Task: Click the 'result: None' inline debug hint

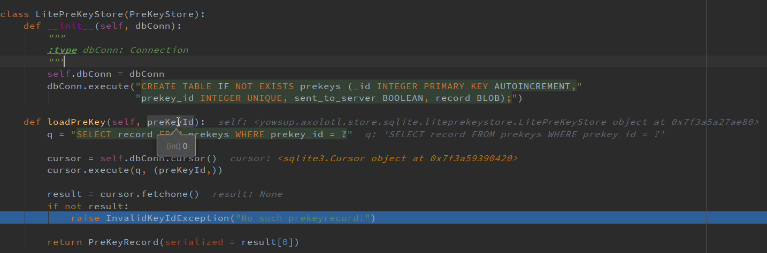Action: click(247, 194)
